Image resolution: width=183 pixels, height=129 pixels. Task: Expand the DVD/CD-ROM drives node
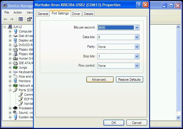pyautogui.click(x=10, y=45)
